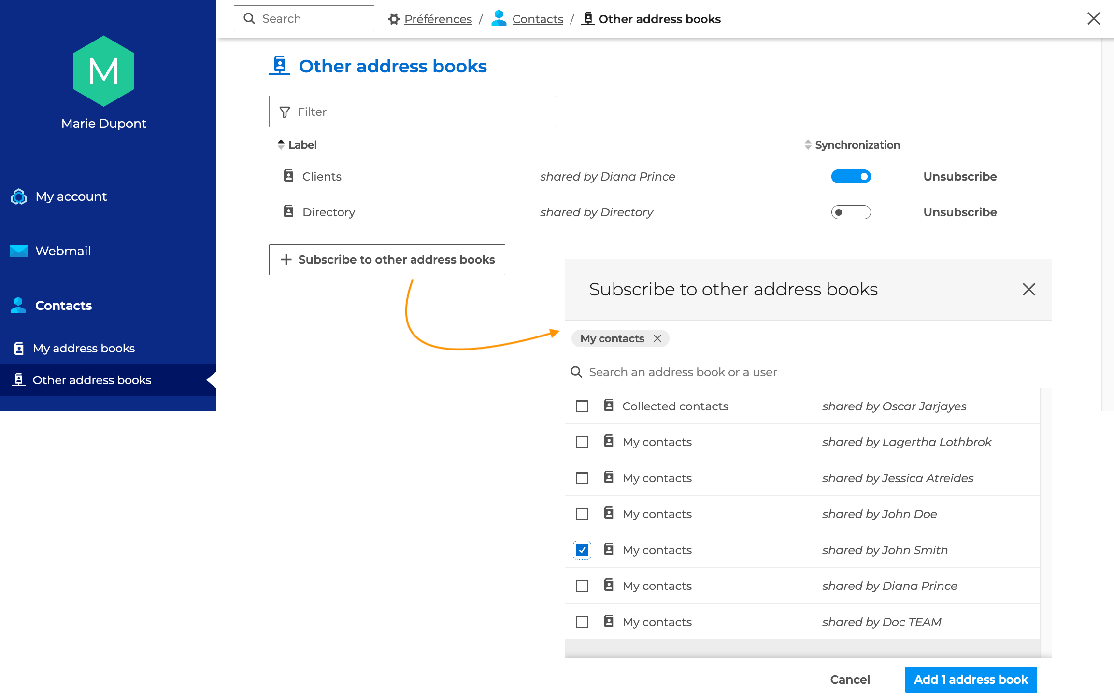Click the Marie Dupont hexagon avatar

coord(103,71)
